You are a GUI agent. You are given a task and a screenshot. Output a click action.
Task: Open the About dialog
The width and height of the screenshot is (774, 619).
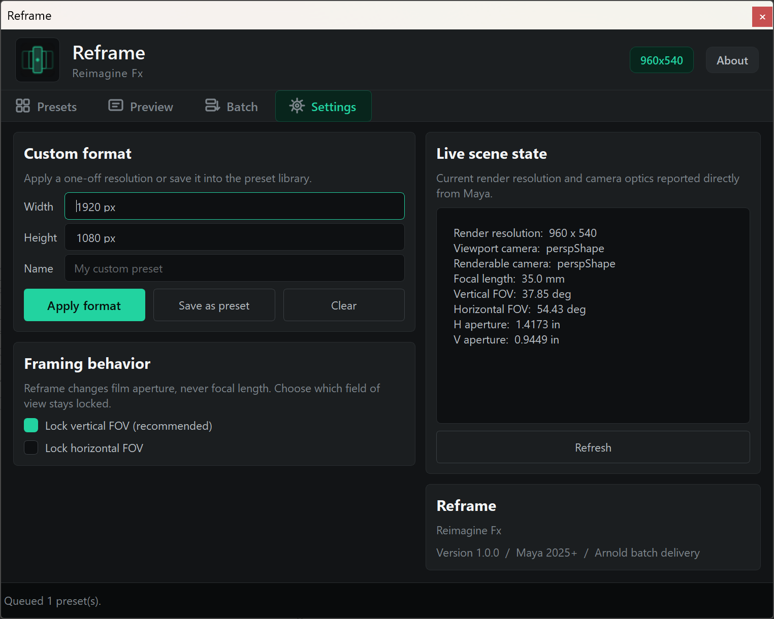(x=732, y=60)
